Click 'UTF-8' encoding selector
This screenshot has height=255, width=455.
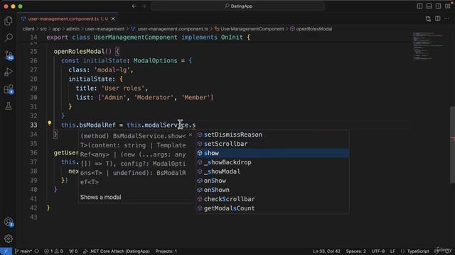click(378, 251)
